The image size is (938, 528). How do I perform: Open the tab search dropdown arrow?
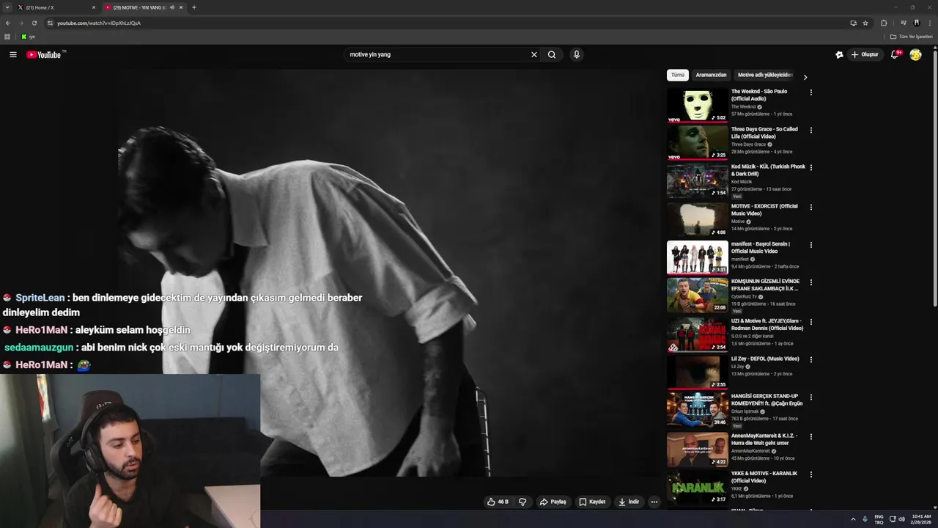(7, 7)
